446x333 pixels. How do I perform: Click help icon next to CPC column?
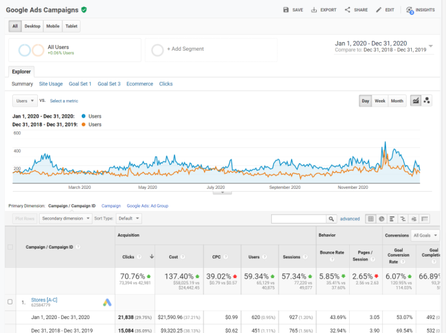225,257
